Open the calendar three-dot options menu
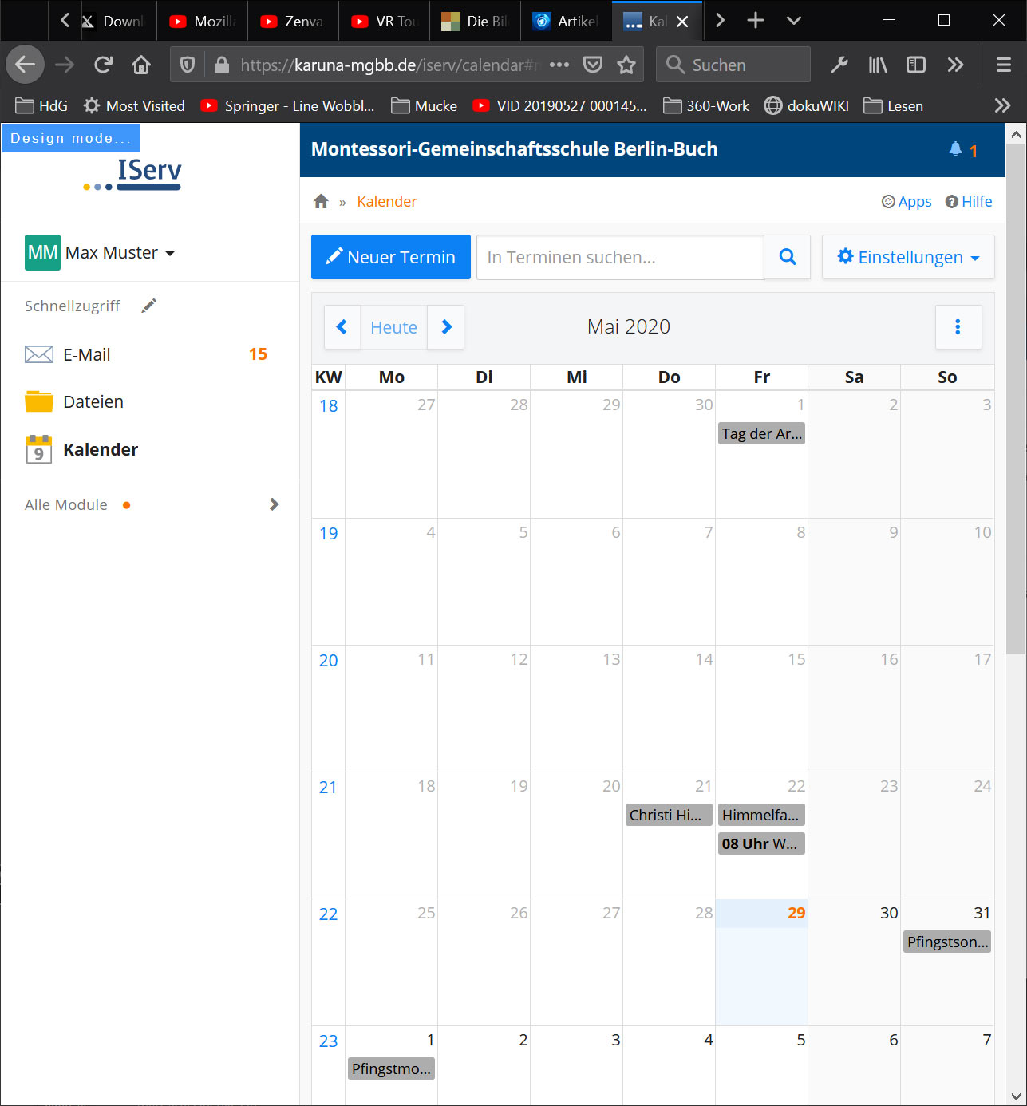The width and height of the screenshot is (1027, 1106). click(x=958, y=327)
